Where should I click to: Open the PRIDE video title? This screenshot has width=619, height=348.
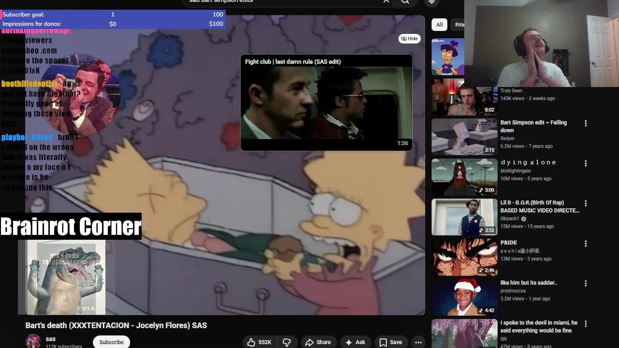pyautogui.click(x=509, y=243)
